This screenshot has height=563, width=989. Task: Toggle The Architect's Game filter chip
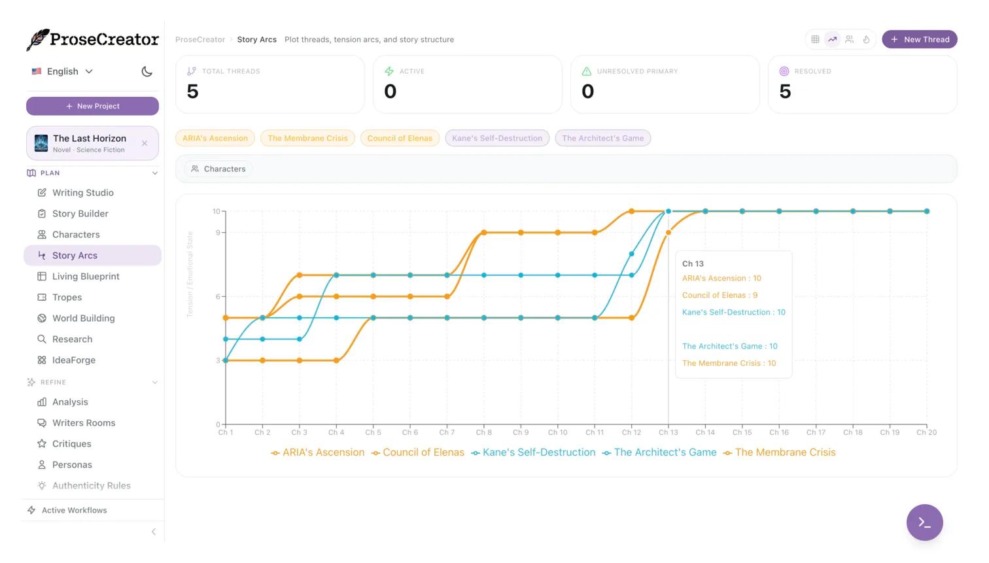pyautogui.click(x=602, y=138)
